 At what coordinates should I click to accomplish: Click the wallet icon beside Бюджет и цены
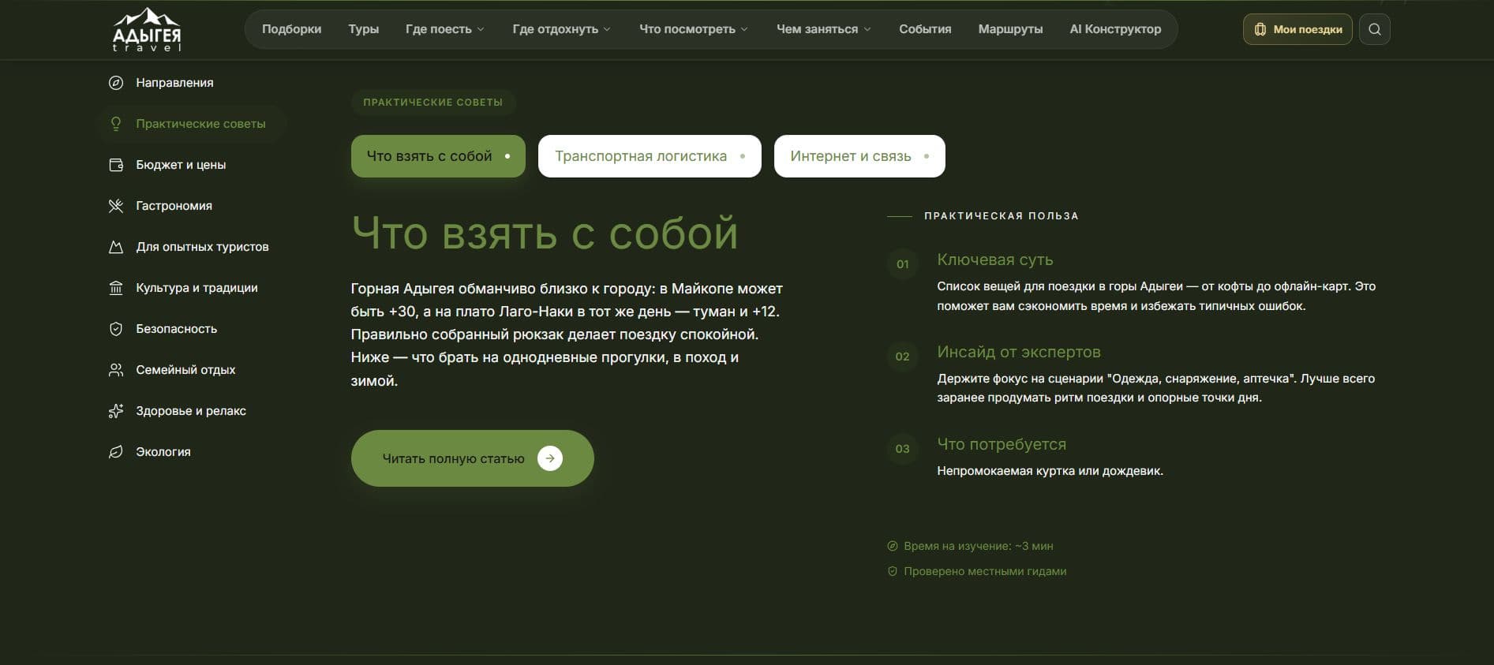pyautogui.click(x=116, y=165)
